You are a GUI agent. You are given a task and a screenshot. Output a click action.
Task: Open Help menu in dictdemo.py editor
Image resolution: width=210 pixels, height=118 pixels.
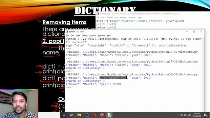pos(139,17)
